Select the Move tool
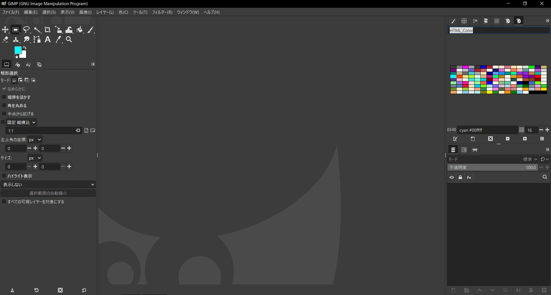This screenshot has height=295, width=551. coord(5,29)
